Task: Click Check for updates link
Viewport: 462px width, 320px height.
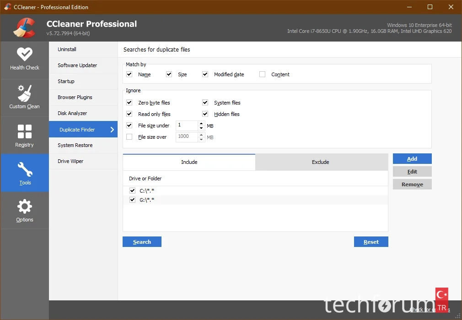Action: click(430, 310)
